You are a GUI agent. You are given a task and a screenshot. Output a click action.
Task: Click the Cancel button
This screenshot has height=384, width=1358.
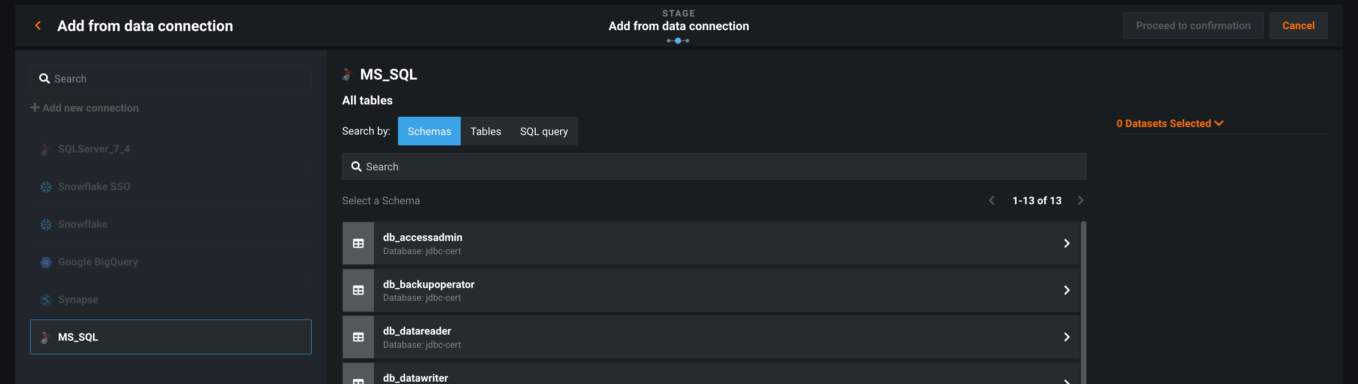(1297, 26)
